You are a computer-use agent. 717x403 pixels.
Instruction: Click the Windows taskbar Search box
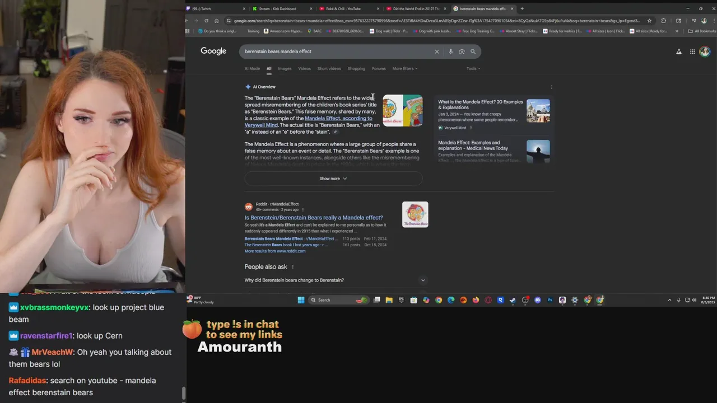point(338,300)
